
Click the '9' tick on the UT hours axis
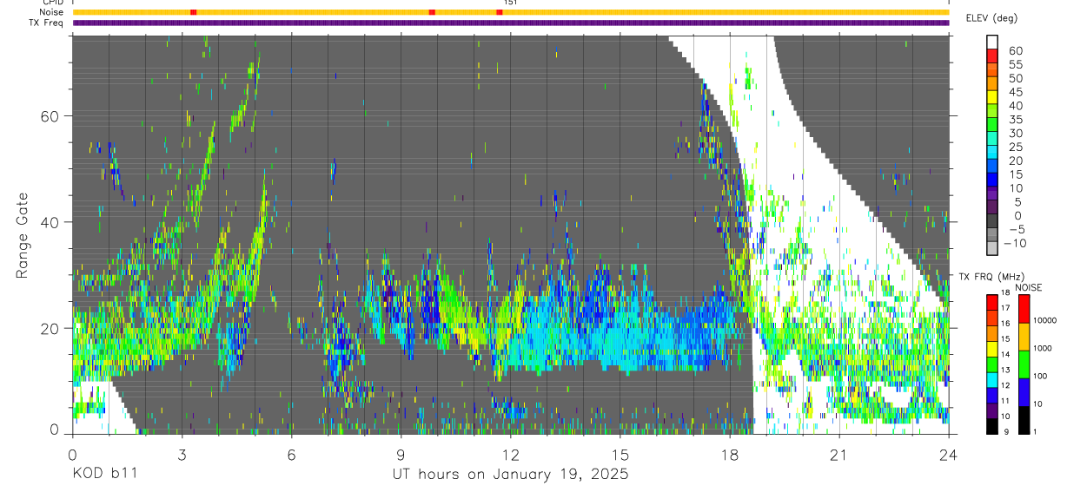(x=401, y=454)
